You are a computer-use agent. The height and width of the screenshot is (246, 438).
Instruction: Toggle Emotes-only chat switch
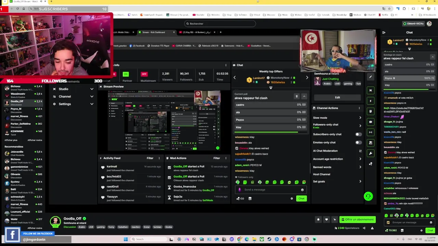[358, 142]
